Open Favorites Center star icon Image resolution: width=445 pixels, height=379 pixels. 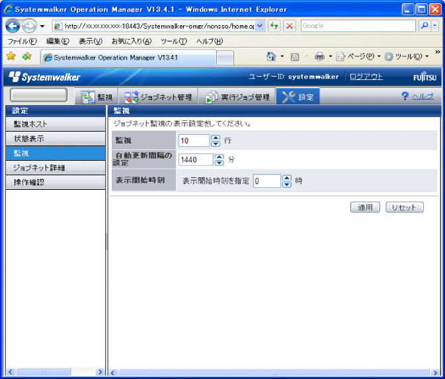click(x=11, y=56)
